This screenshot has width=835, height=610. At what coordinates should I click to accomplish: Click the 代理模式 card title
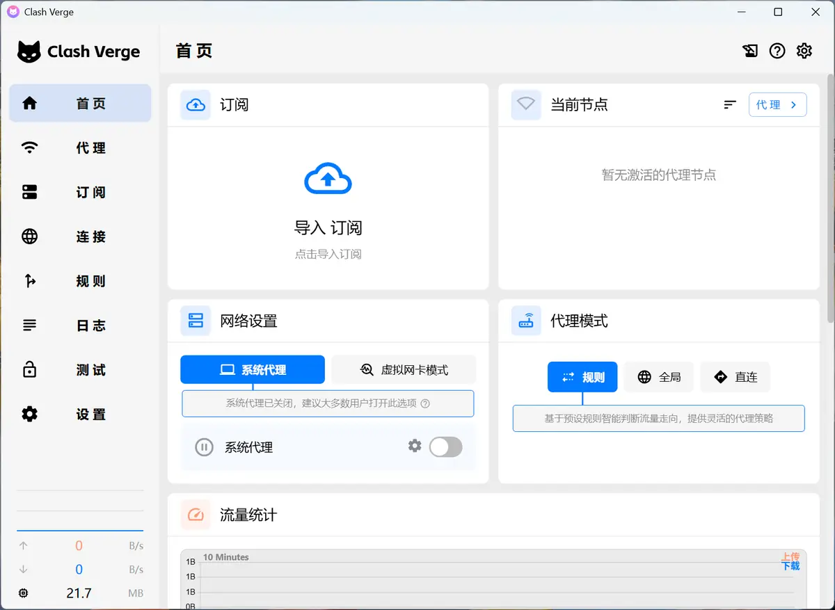[580, 321]
